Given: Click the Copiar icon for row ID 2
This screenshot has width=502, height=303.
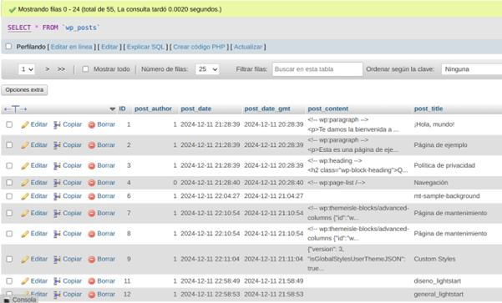Looking at the screenshot, I should point(57,145).
